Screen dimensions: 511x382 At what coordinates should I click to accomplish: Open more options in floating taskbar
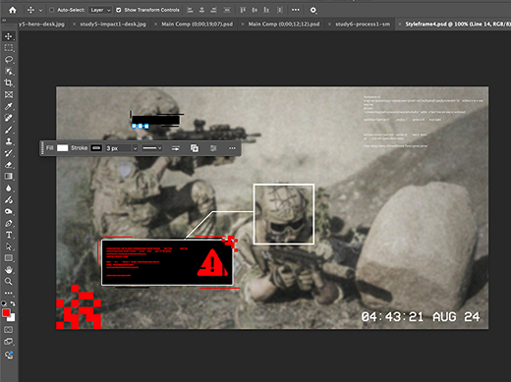coord(232,148)
